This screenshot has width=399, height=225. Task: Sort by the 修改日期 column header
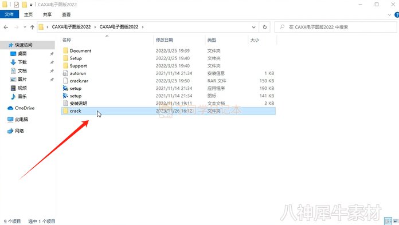tap(165, 40)
